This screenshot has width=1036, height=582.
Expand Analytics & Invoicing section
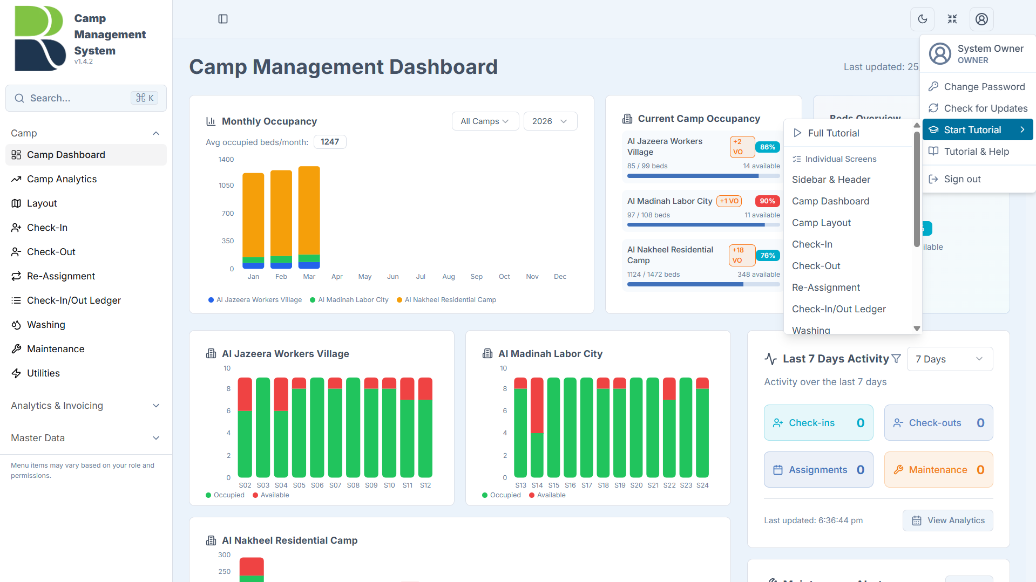click(86, 406)
